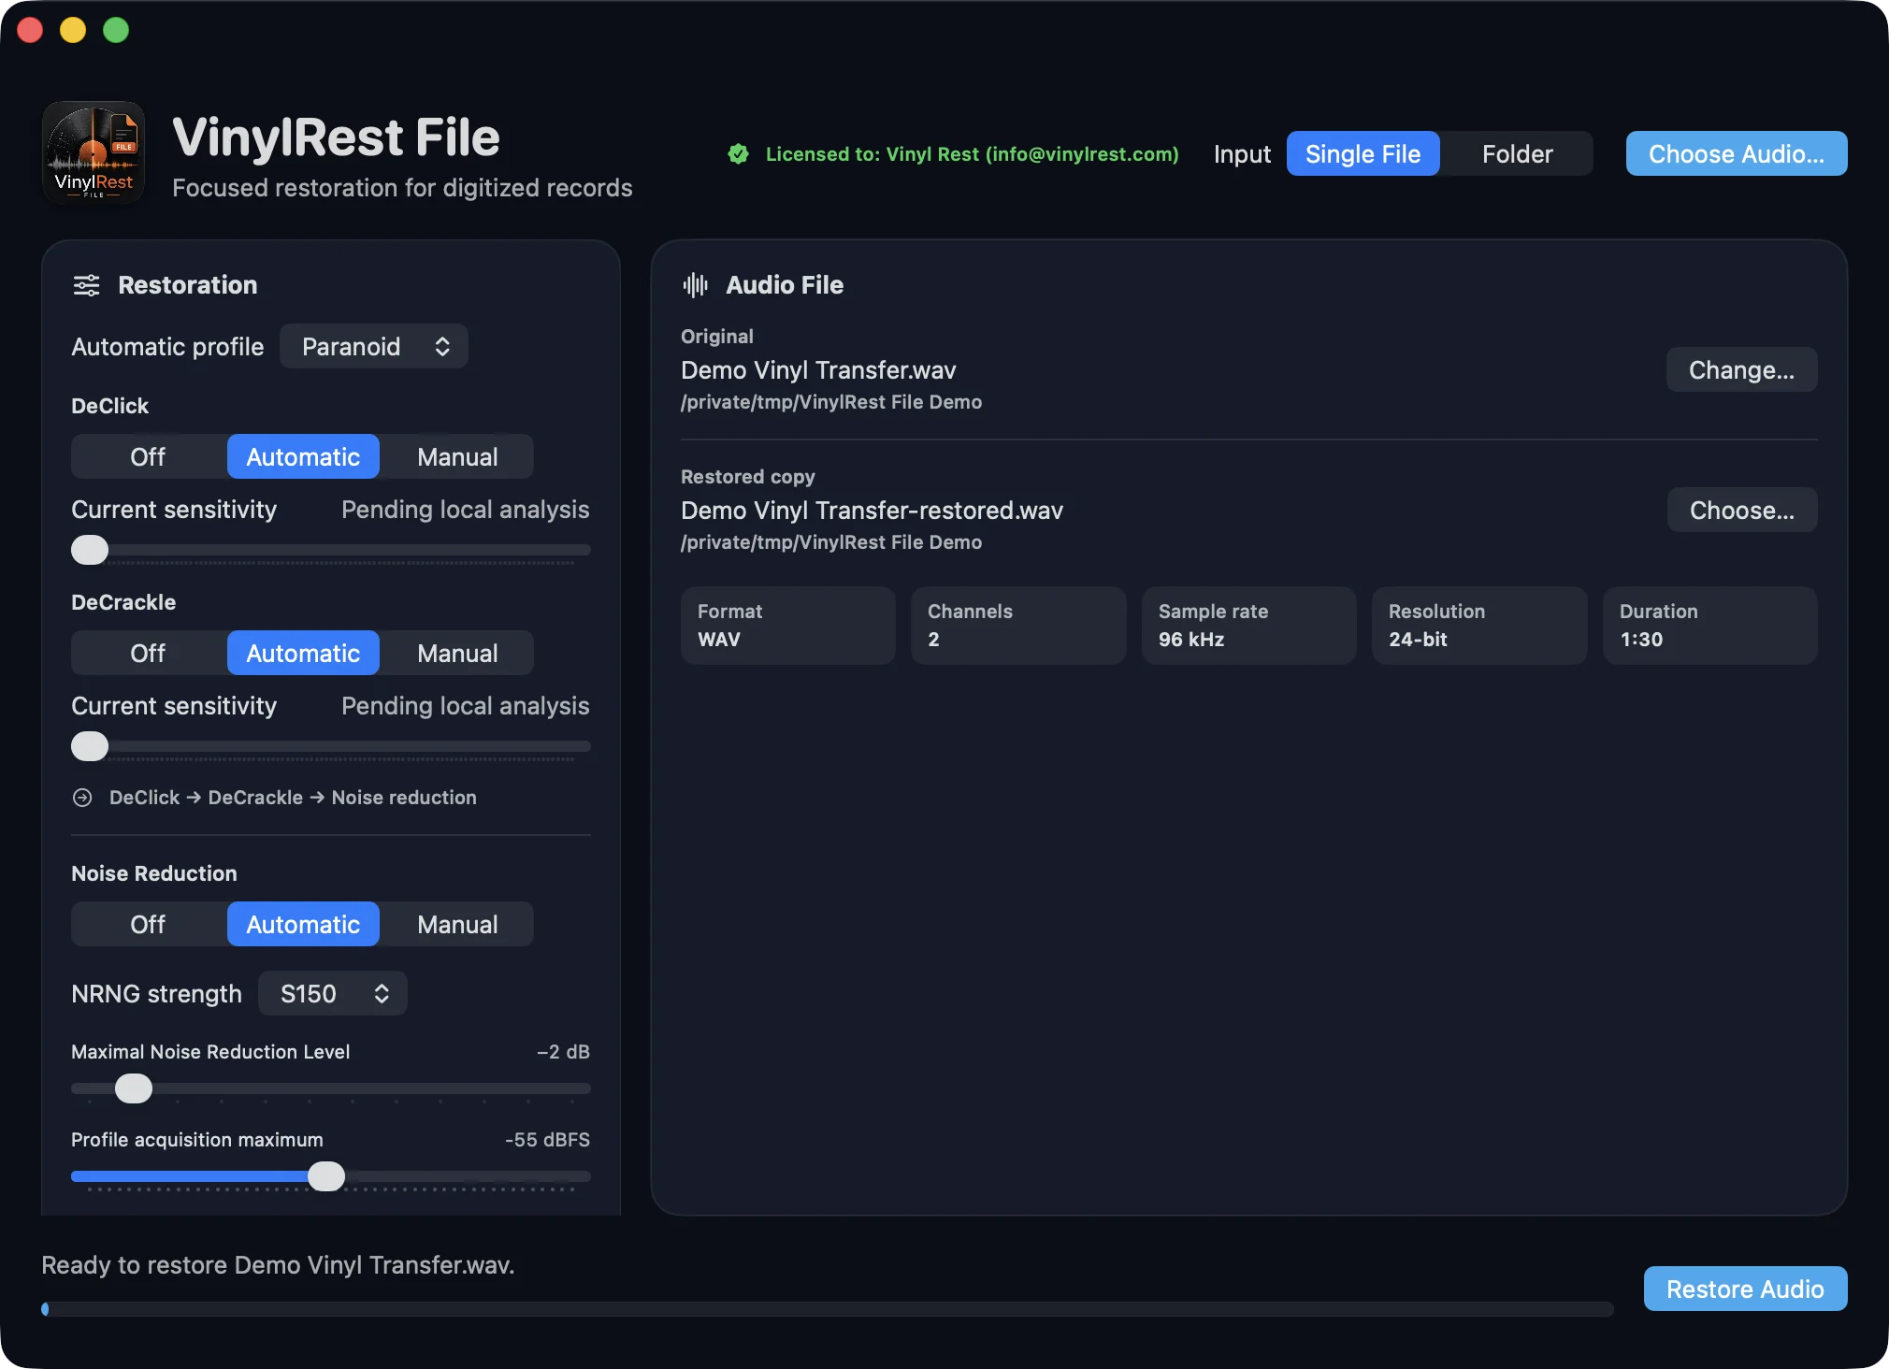Click the Restoration sliders icon
Image resolution: width=1889 pixels, height=1369 pixels.
pos(87,285)
